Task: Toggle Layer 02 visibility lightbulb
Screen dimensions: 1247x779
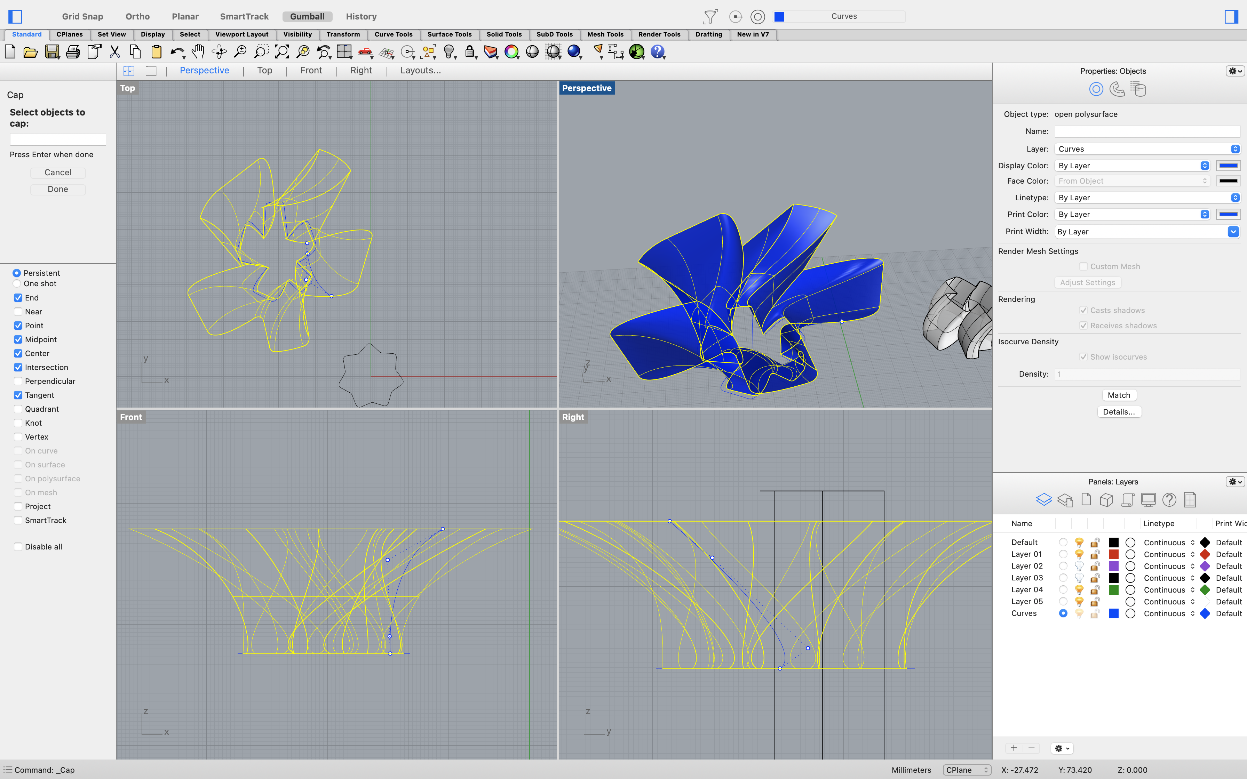Action: [x=1079, y=566]
